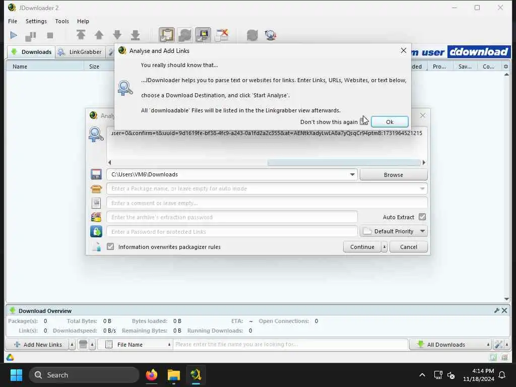Screen dimensions: 516x387
Task: Toggle auto reconnect toolbar icon
Action: (x=185, y=35)
